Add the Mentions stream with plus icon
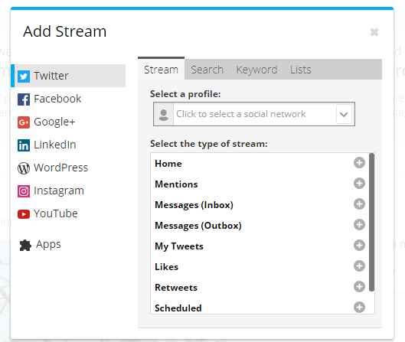 [359, 184]
